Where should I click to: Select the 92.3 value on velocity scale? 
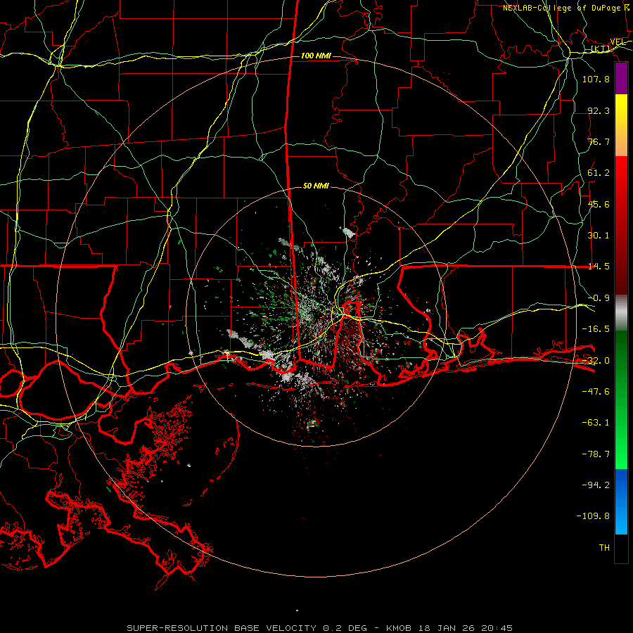click(599, 110)
